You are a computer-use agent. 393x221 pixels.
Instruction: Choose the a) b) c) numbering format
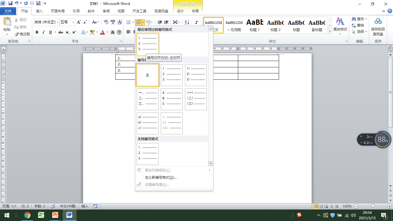pyautogui.click(x=148, y=123)
